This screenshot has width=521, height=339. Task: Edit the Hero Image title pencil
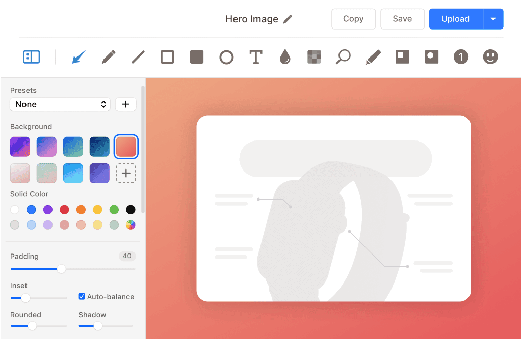[x=288, y=19]
